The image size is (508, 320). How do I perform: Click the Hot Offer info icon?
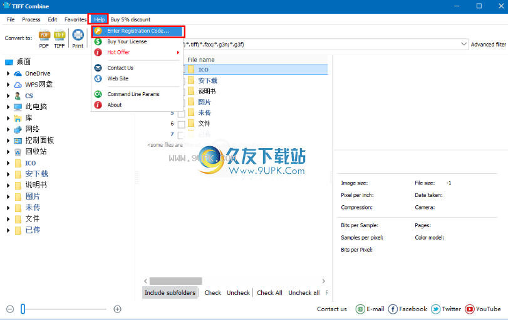point(98,52)
